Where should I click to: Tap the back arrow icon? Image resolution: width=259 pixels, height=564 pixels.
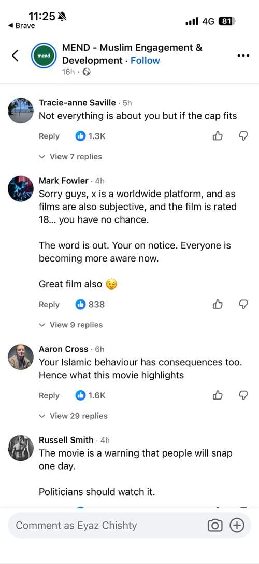coord(15,56)
